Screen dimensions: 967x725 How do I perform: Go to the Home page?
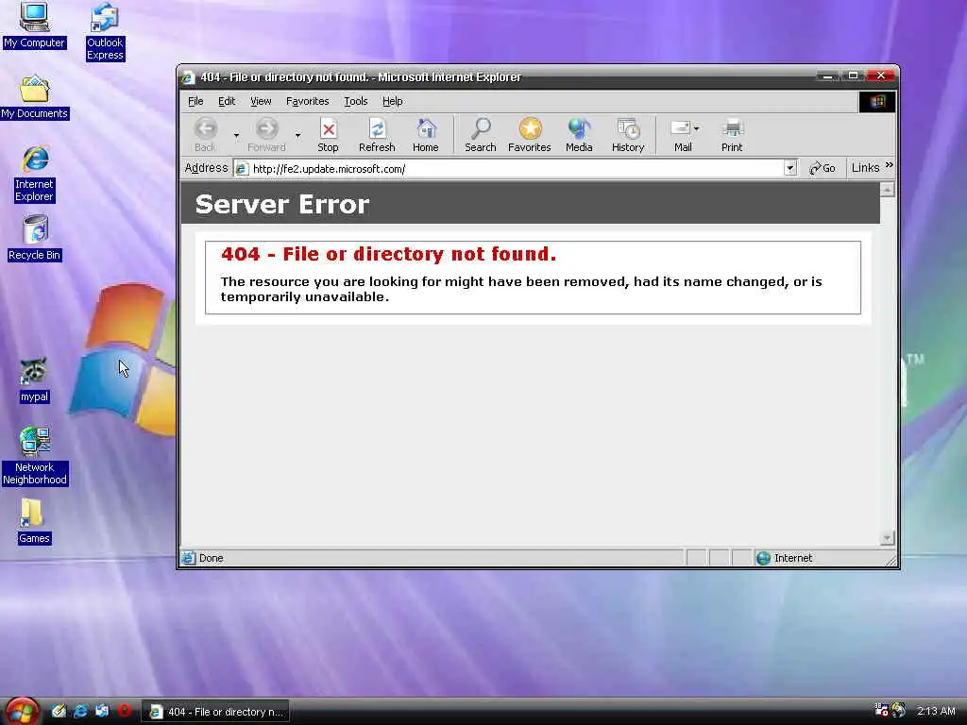click(x=426, y=135)
